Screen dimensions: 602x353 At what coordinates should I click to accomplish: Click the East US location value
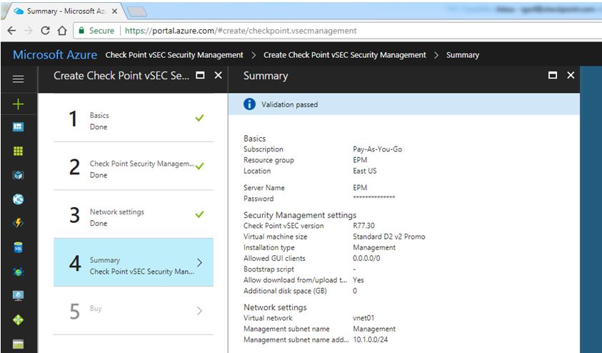(365, 171)
